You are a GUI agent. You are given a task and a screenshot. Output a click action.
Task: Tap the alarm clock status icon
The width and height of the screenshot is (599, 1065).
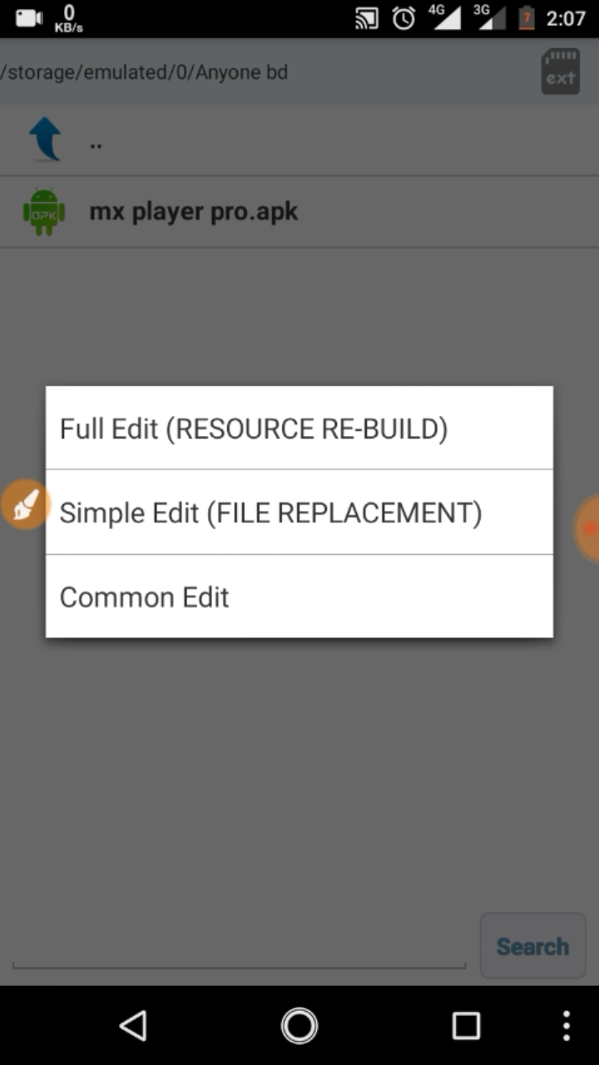coord(404,17)
